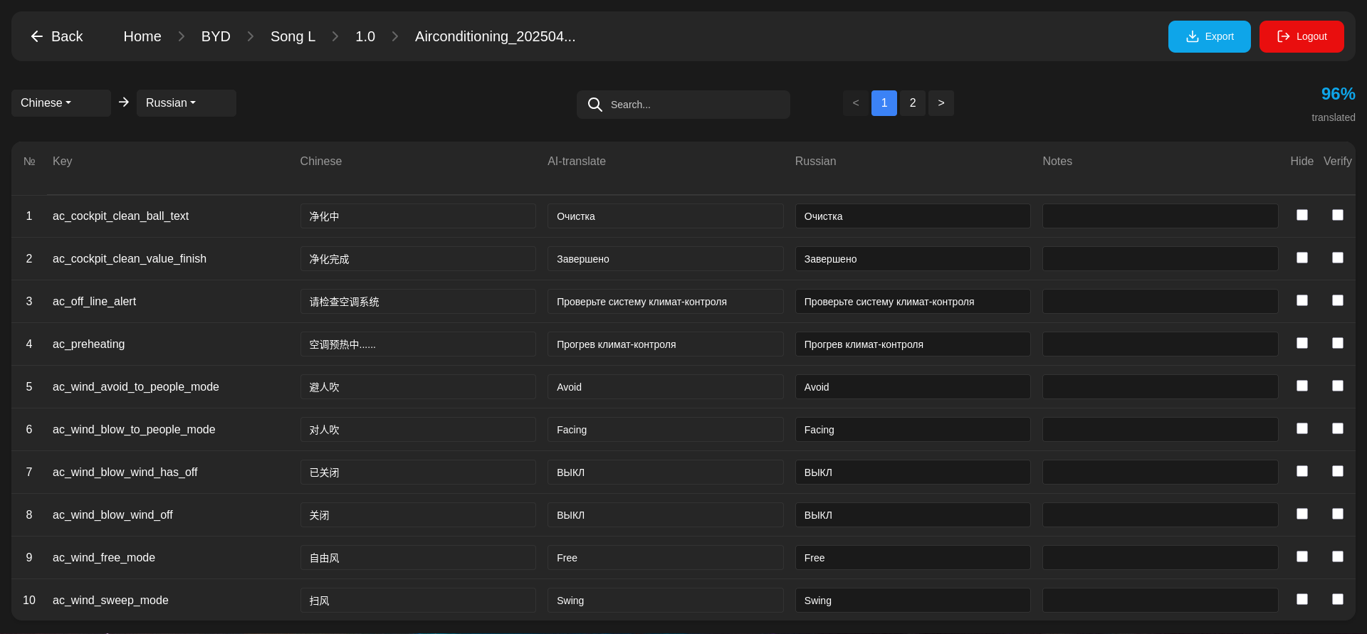Tick Verify for ac_cockpit_clean_ball_text
Image resolution: width=1367 pixels, height=634 pixels.
[x=1338, y=215]
